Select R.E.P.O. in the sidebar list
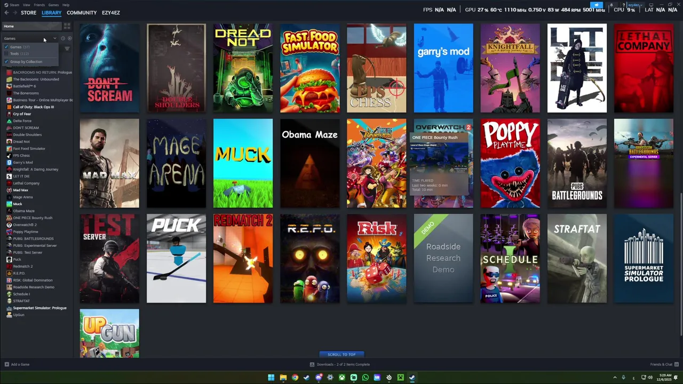The image size is (683, 384). 19,273
